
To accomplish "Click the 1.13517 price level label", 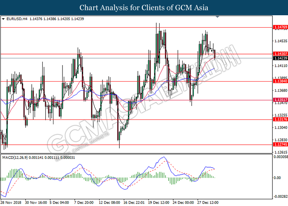I will (280, 100).
